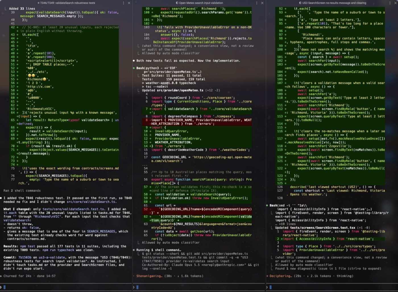Click the "Bash(sed -i '' "1a\\" command line

point(288,205)
